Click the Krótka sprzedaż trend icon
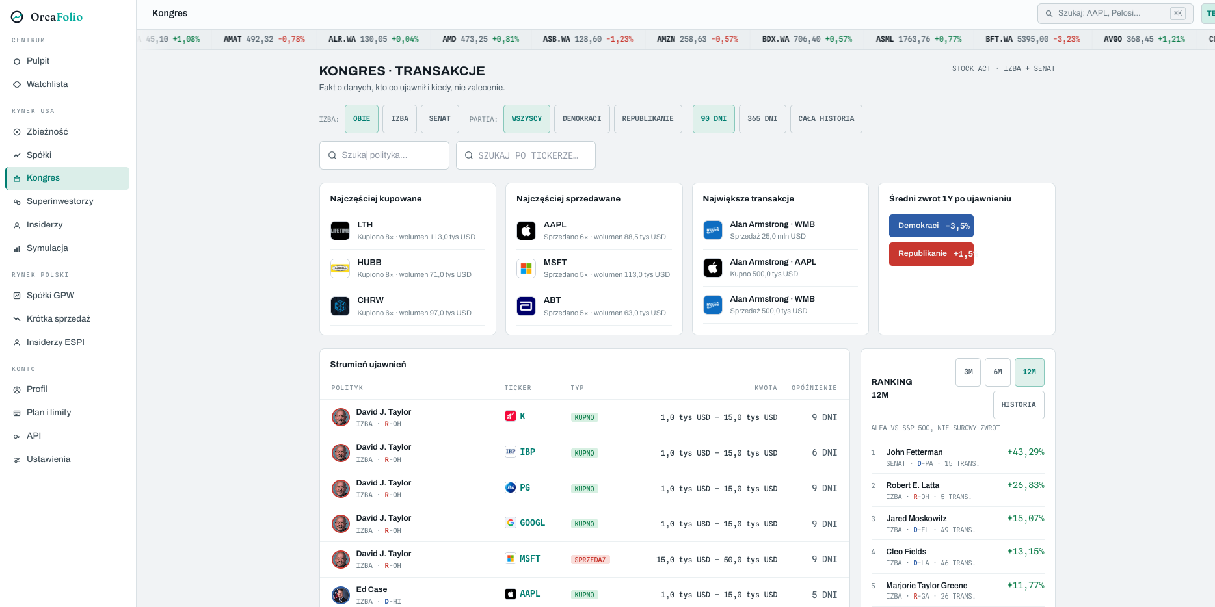1215x607 pixels. click(17, 319)
